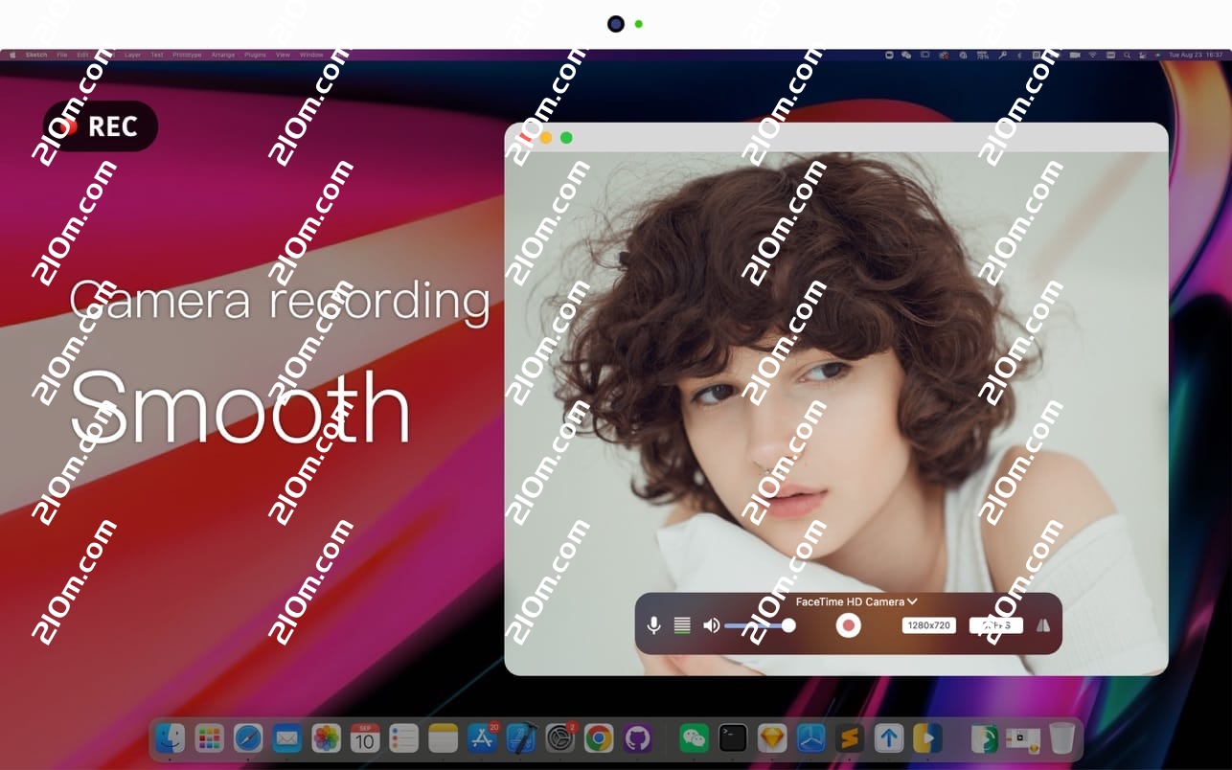This screenshot has height=770, width=1232.
Task: Open GitHub Desktop from the dock
Action: coord(637,737)
